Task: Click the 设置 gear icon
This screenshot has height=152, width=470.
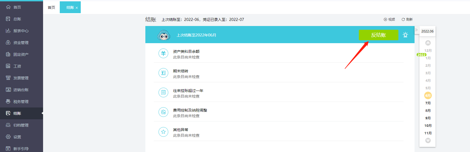Action: [x=8, y=137]
